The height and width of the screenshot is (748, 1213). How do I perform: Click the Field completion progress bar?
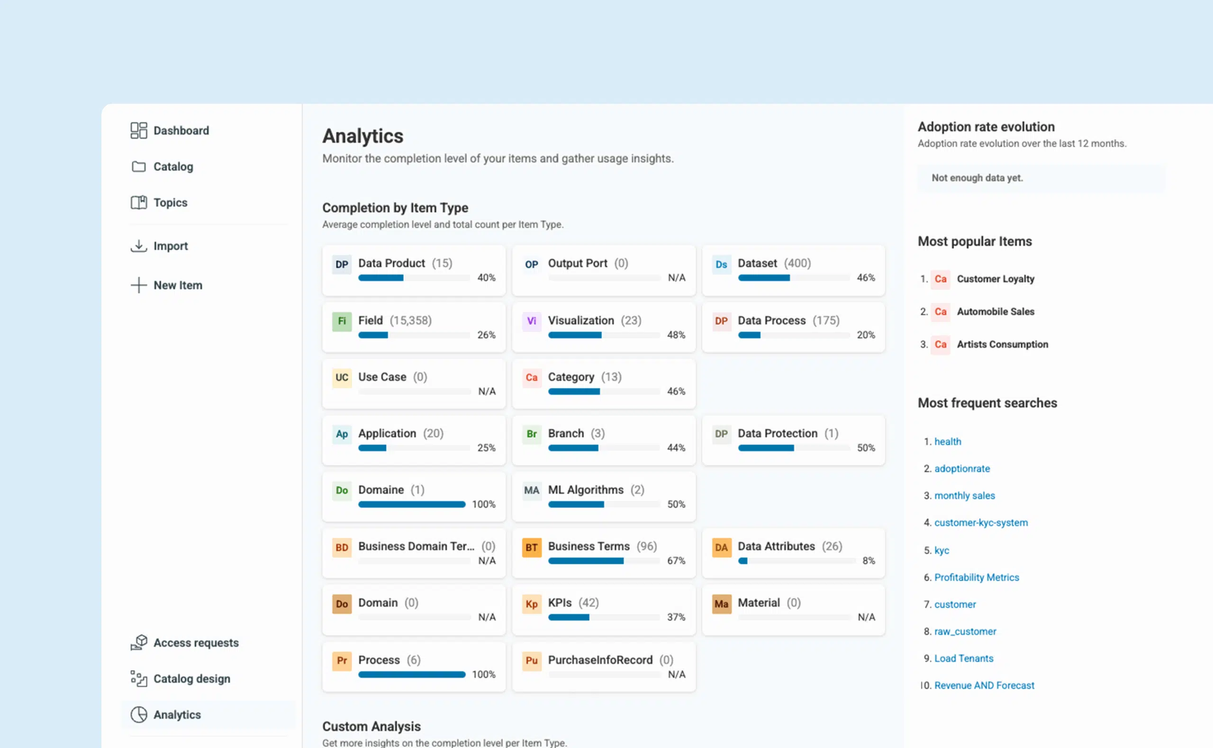pos(414,335)
